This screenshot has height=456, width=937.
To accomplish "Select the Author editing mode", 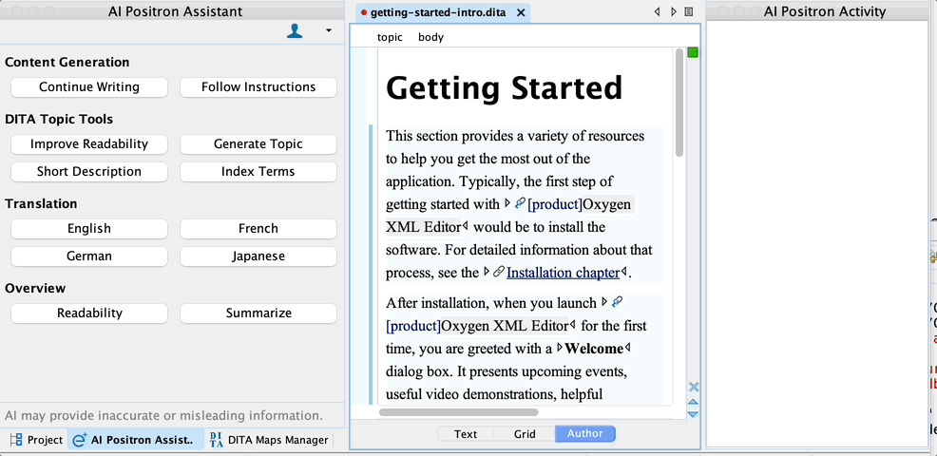I will 585,434.
